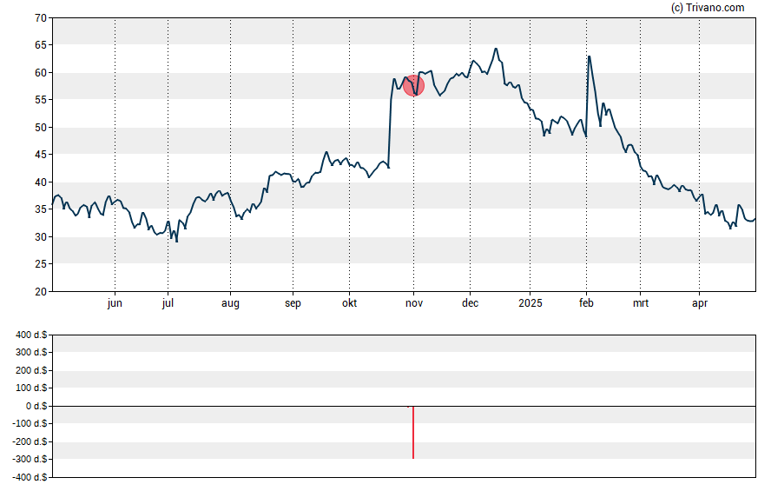Click the highest price peak in mid-December
Viewport: 771px width, 491px height.
click(x=496, y=49)
